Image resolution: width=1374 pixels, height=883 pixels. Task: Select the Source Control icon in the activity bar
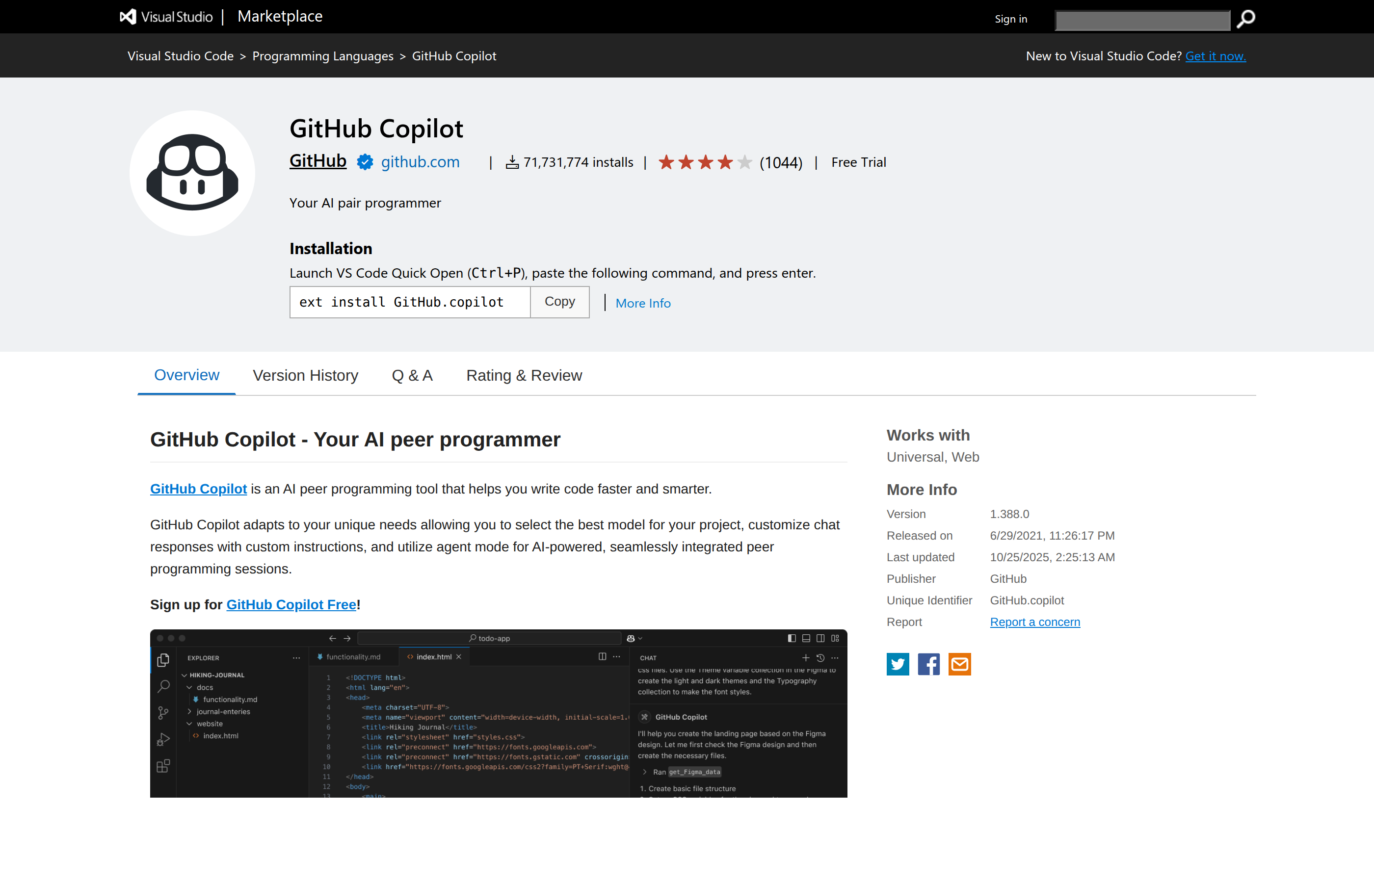pos(163,712)
